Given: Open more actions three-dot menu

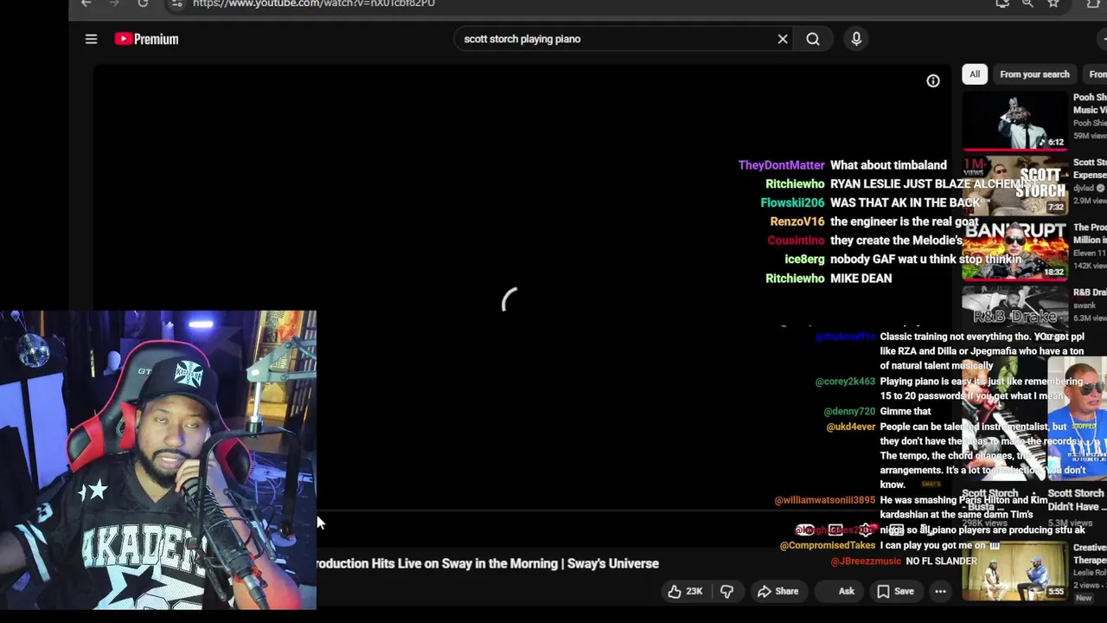Looking at the screenshot, I should [940, 591].
